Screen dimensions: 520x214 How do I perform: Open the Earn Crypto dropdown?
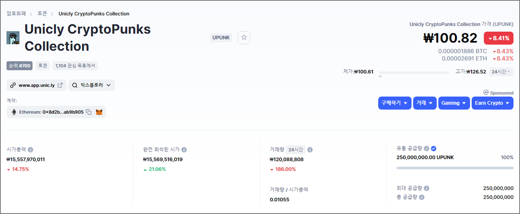point(492,103)
